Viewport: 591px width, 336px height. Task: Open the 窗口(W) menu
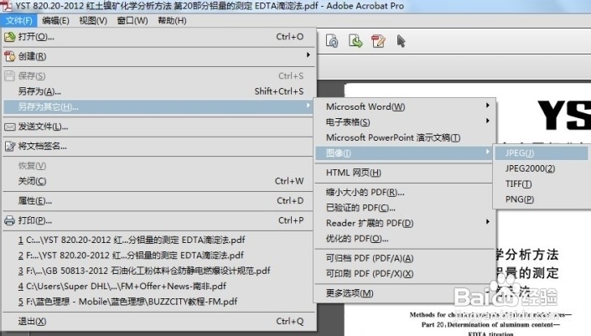pos(132,21)
